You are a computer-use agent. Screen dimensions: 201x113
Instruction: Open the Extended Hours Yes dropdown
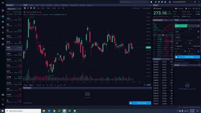click(194, 43)
